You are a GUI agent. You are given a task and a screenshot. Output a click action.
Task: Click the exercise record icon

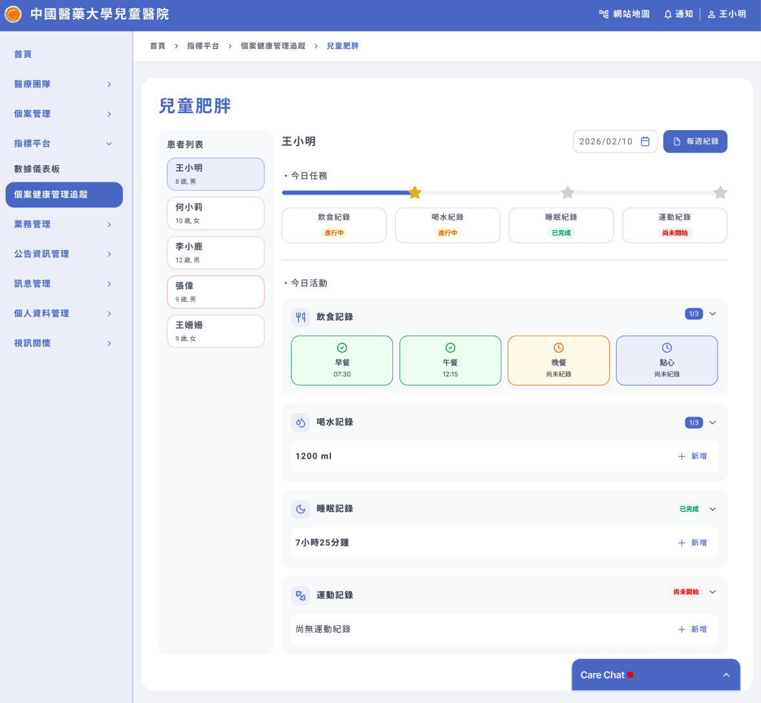point(301,595)
